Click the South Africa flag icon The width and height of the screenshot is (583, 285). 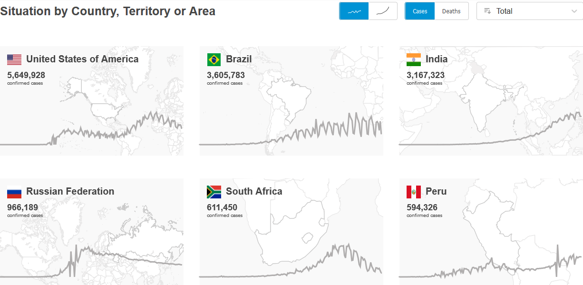(214, 192)
